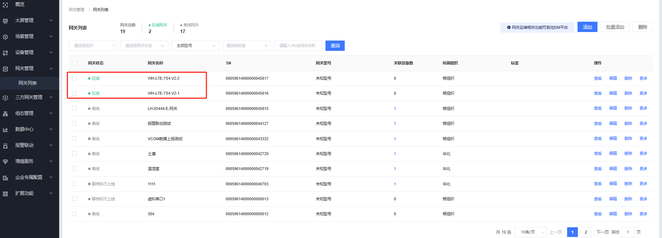The height and width of the screenshot is (238, 662).
Task: Open the 请选择组织 dropdown filter
Action: [93, 46]
